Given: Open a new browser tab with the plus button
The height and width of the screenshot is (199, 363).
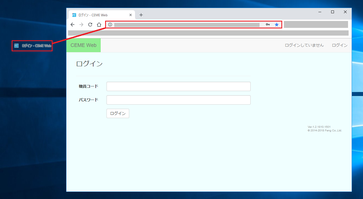Looking at the screenshot, I should [141, 15].
